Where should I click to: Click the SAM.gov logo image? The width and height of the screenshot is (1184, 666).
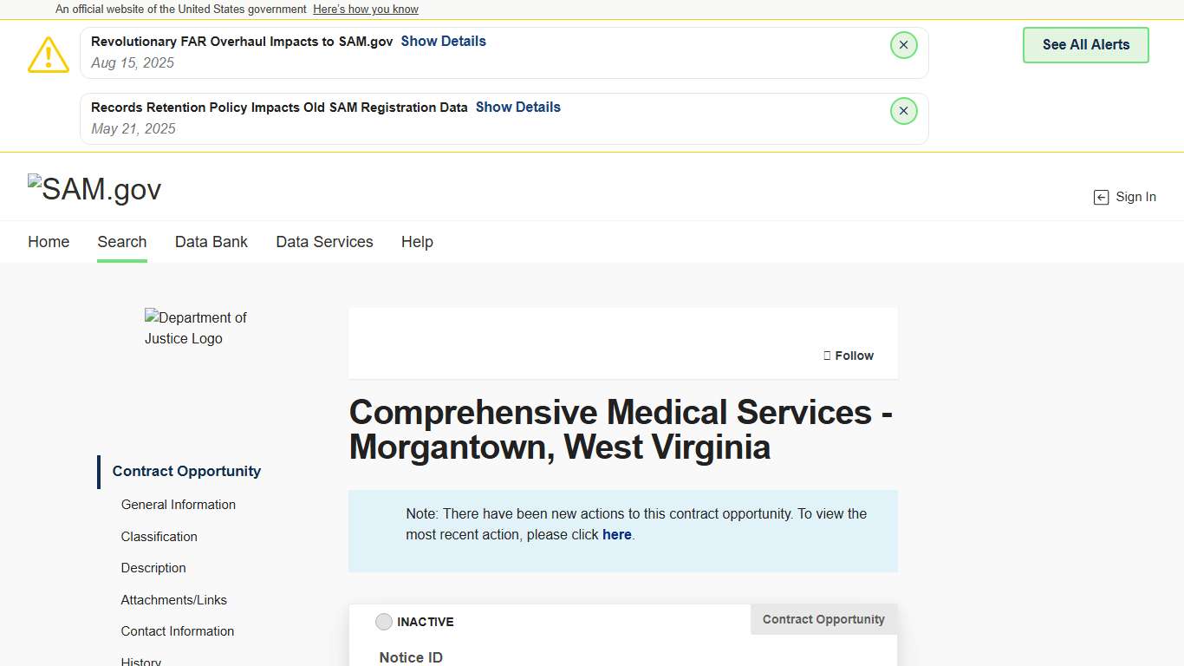coord(94,189)
